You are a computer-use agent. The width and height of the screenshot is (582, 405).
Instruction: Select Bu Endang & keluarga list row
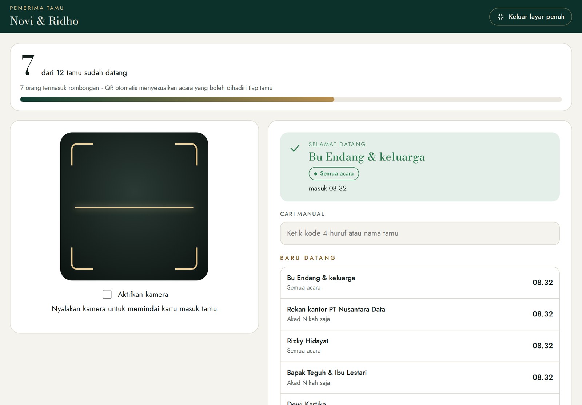pos(420,283)
